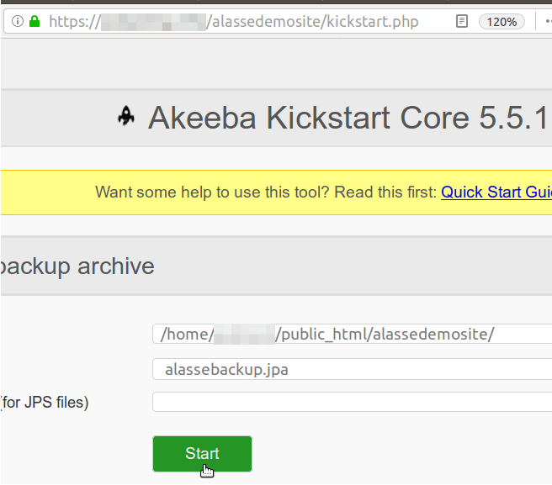Click the empty JPS password field

352,402
